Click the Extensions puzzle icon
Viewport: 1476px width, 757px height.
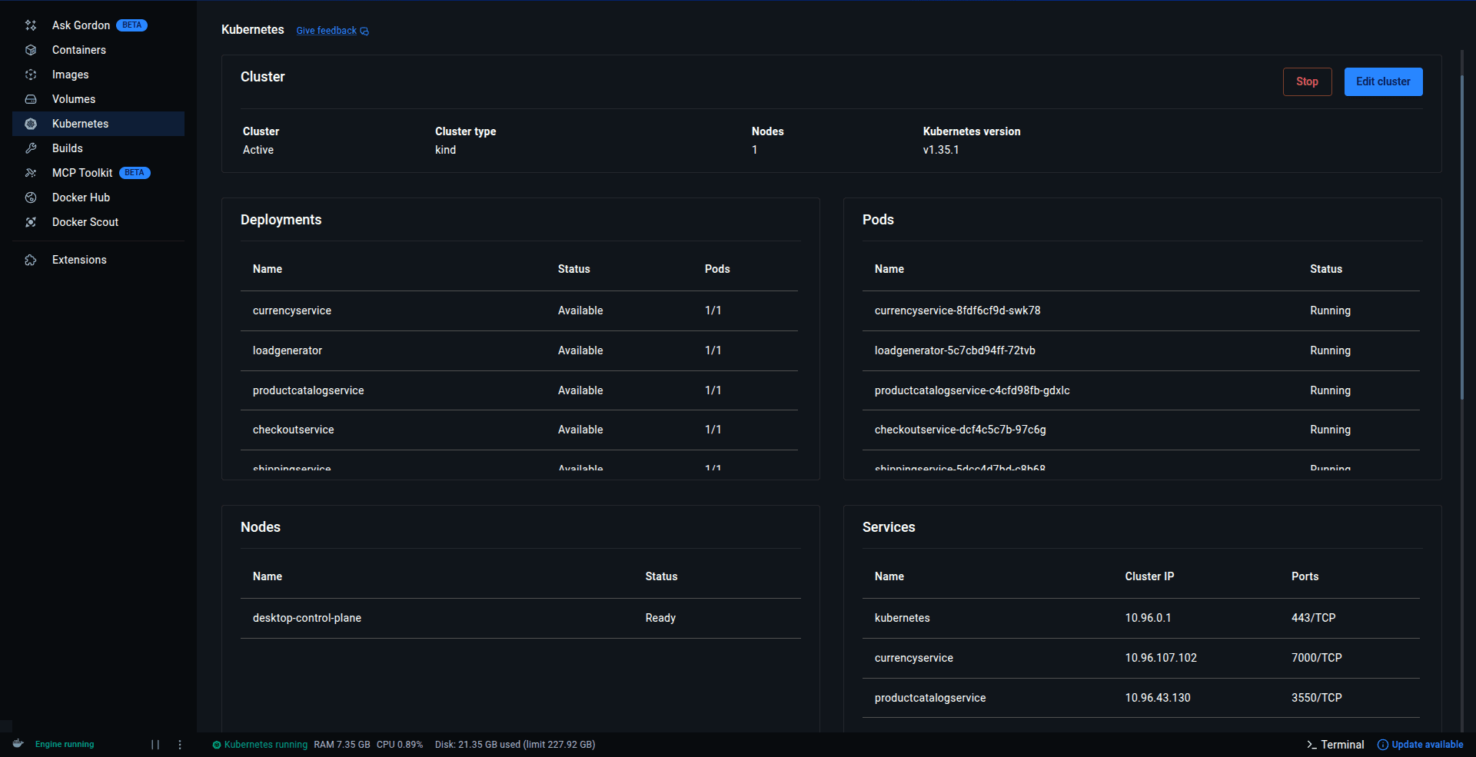coord(31,260)
